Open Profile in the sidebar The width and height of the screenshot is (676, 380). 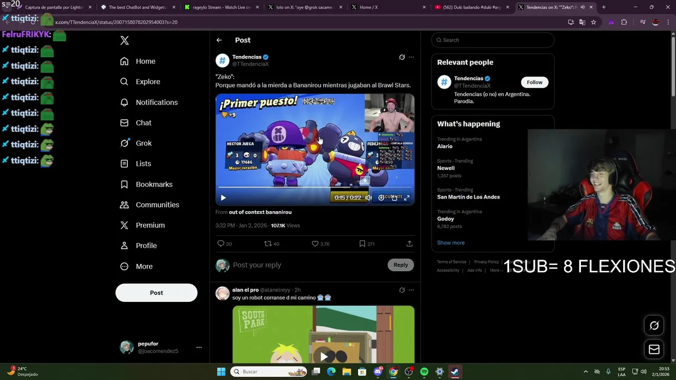pos(138,246)
